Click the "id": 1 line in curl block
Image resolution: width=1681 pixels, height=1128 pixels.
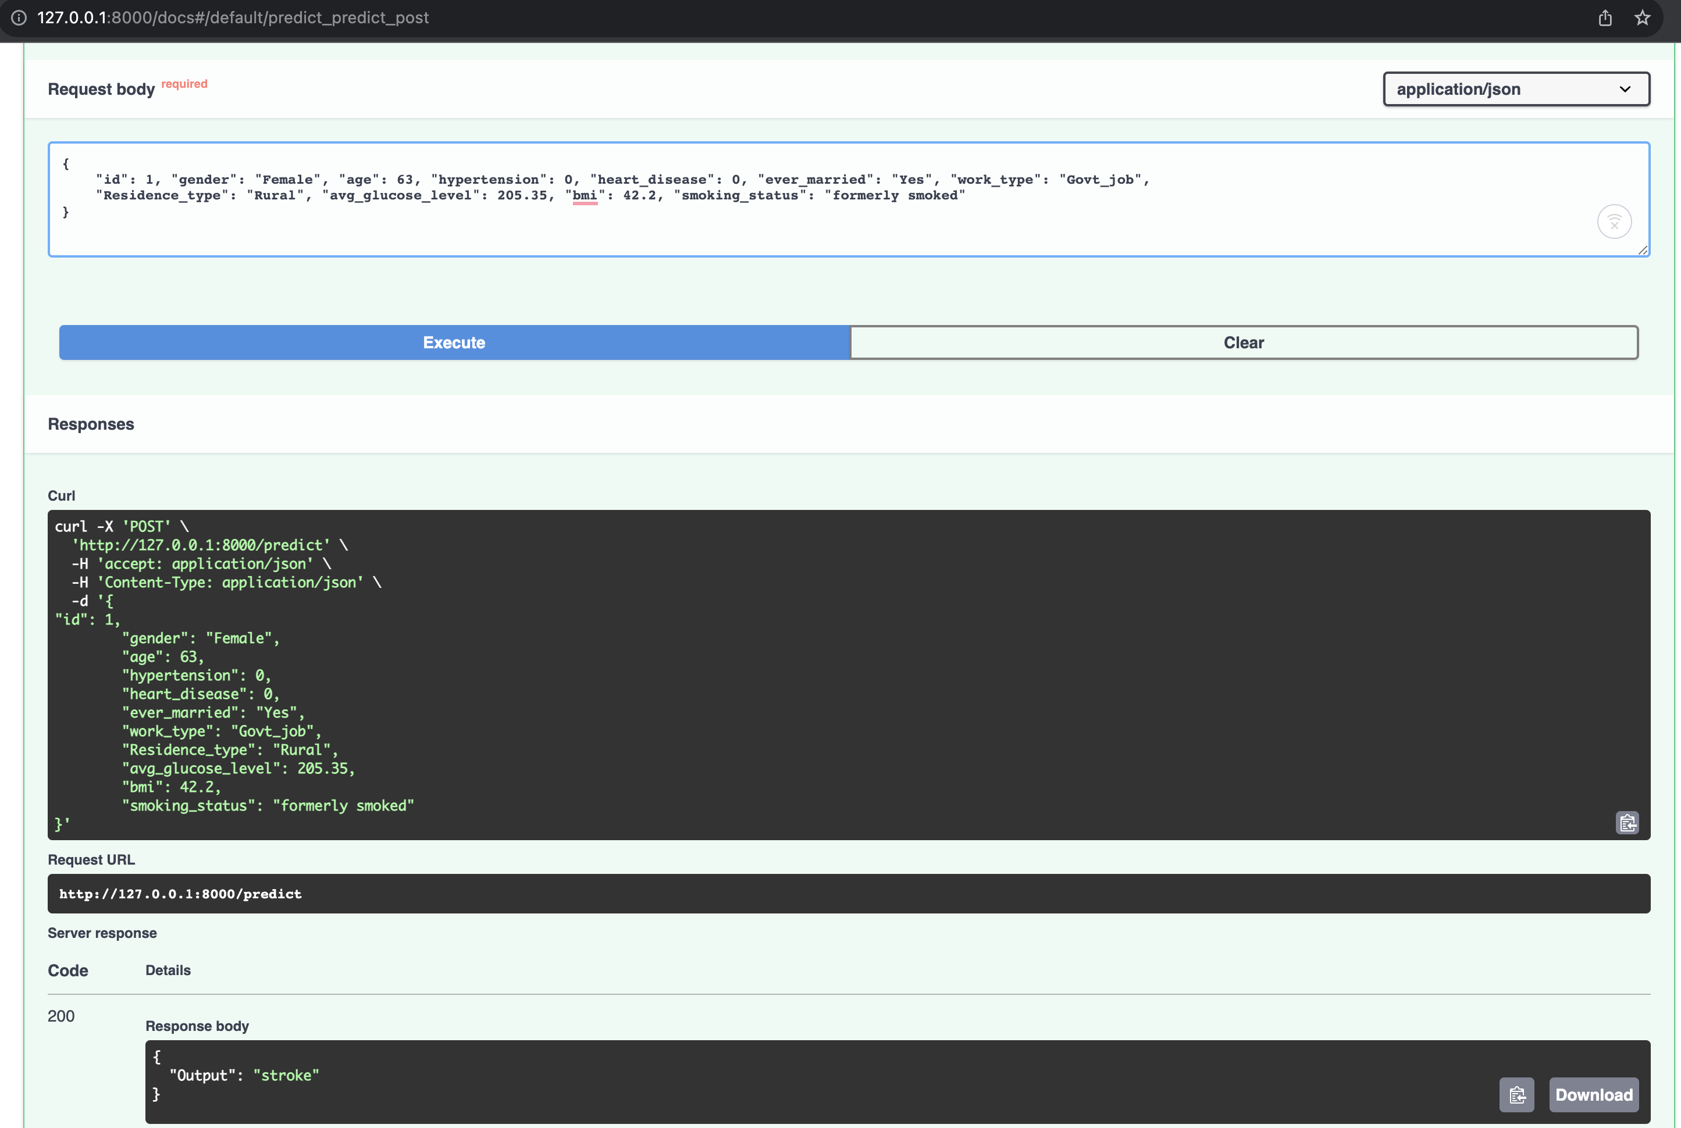(x=88, y=619)
